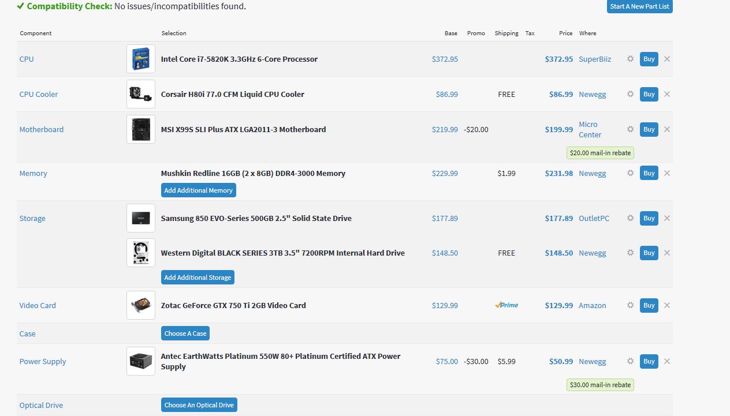Click the $231.98 memory price
730x416 pixels.
(559, 173)
